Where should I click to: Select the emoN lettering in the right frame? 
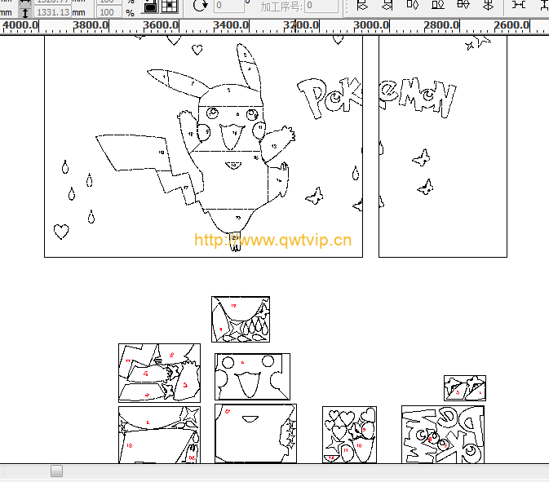click(x=418, y=98)
